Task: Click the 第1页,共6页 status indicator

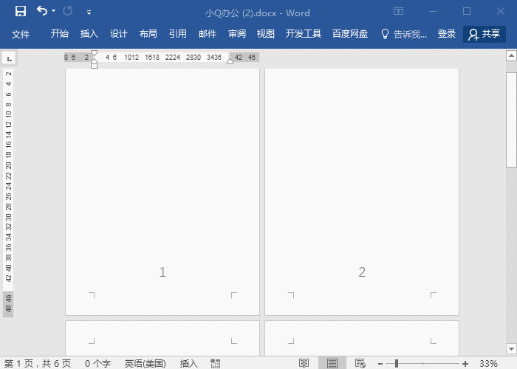Action: pos(37,363)
